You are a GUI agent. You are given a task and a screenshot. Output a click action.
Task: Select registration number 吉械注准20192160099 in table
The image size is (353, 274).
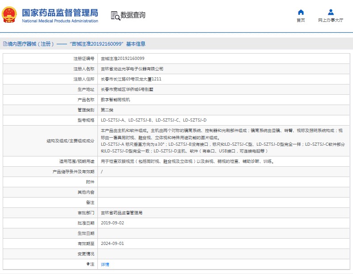(x=122, y=59)
